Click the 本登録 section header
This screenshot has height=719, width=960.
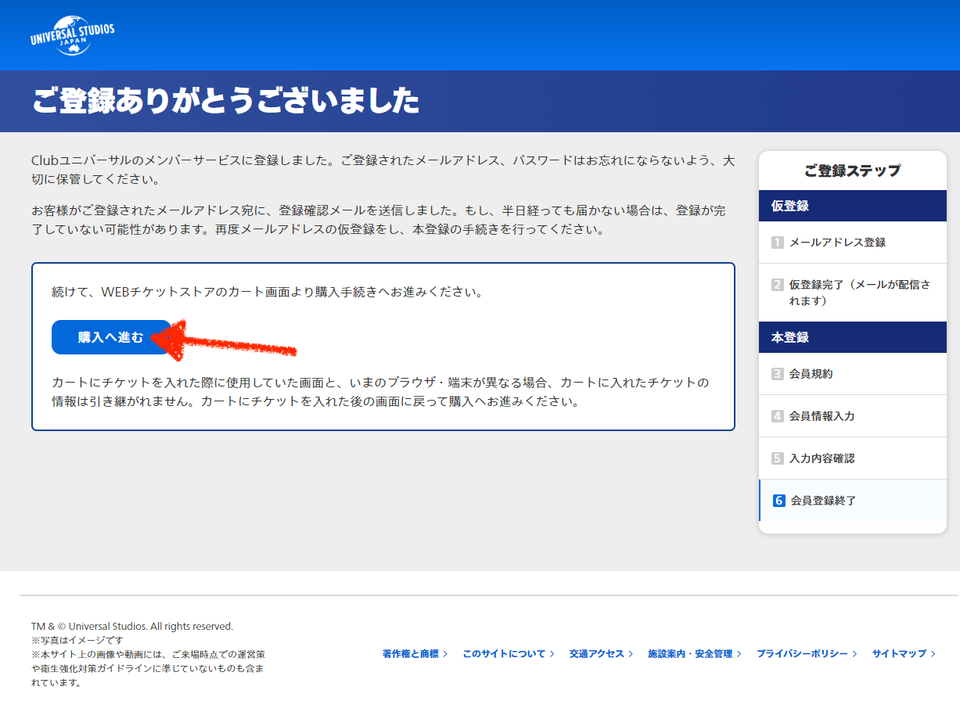853,337
